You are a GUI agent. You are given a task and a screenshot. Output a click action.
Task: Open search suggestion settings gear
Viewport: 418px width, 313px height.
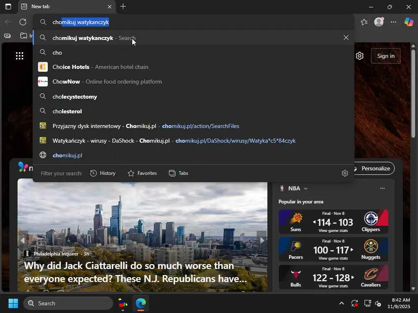tap(345, 173)
